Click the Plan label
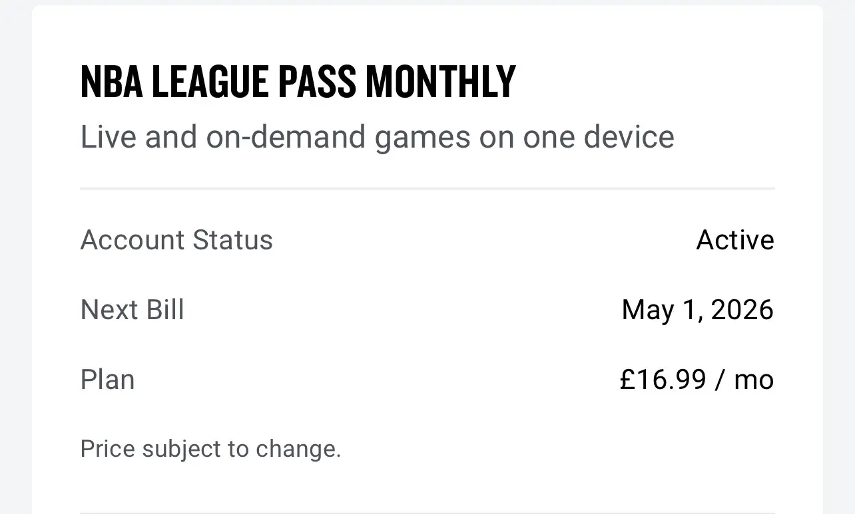855x514 pixels. [x=107, y=380]
